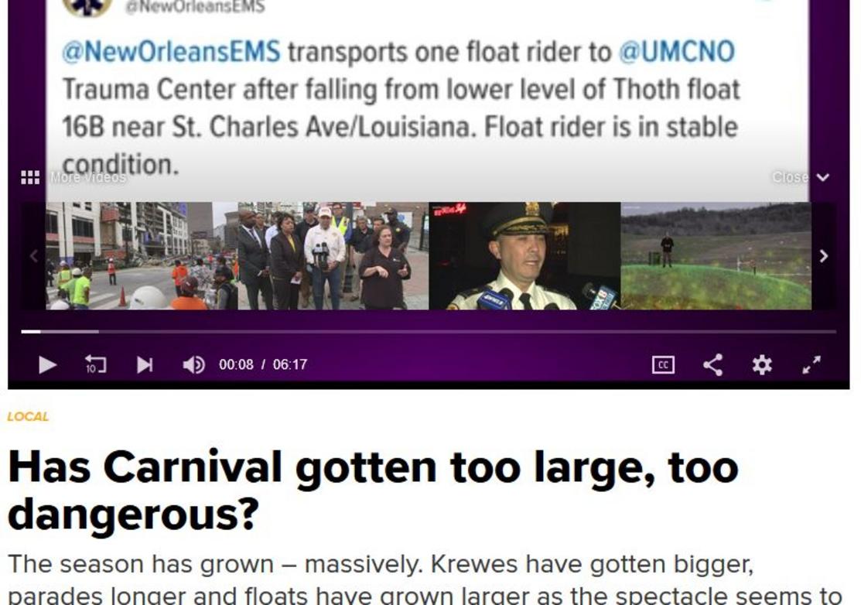861x605 pixels.
Task: Open the share options icon
Action: tap(712, 364)
